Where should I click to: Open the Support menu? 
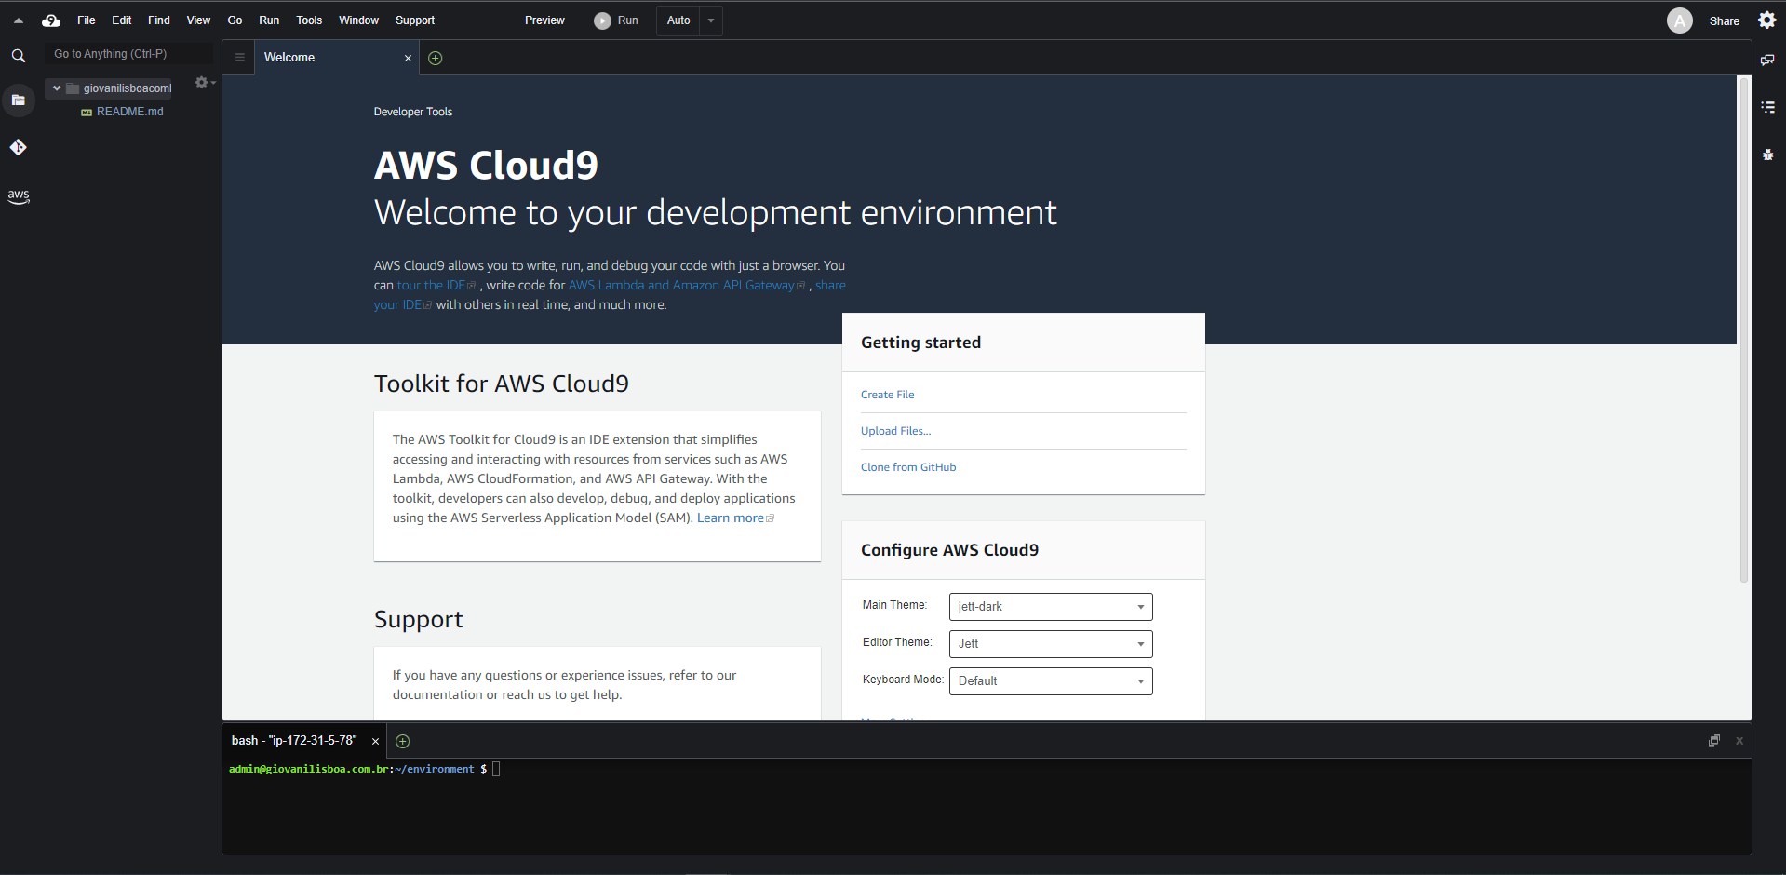(x=415, y=20)
